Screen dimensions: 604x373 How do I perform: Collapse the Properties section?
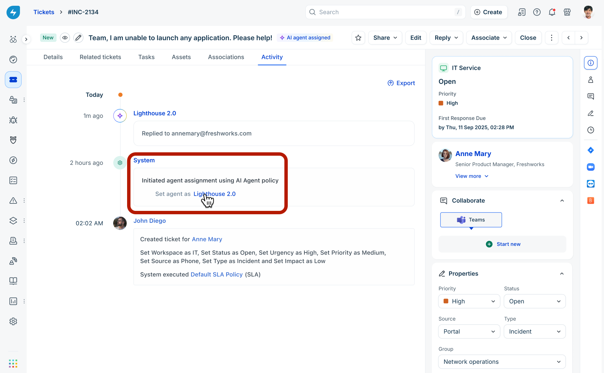tap(562, 273)
